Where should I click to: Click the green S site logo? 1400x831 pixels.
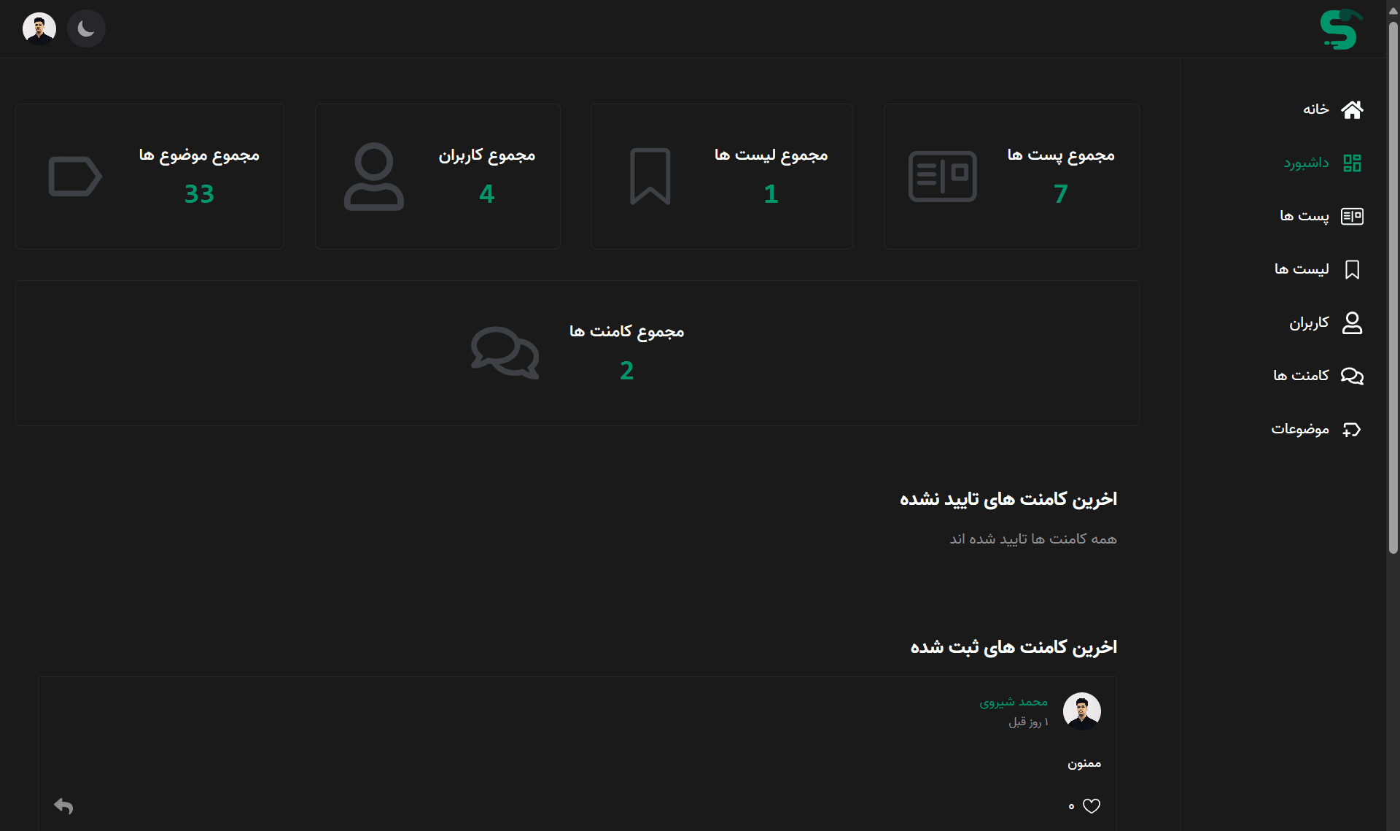[1340, 29]
